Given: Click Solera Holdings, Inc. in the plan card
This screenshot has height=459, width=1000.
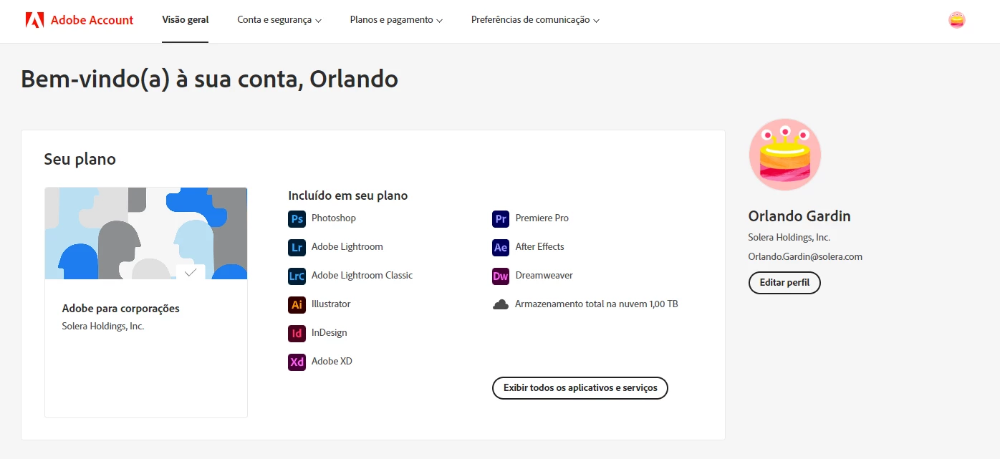Looking at the screenshot, I should pyautogui.click(x=103, y=327).
